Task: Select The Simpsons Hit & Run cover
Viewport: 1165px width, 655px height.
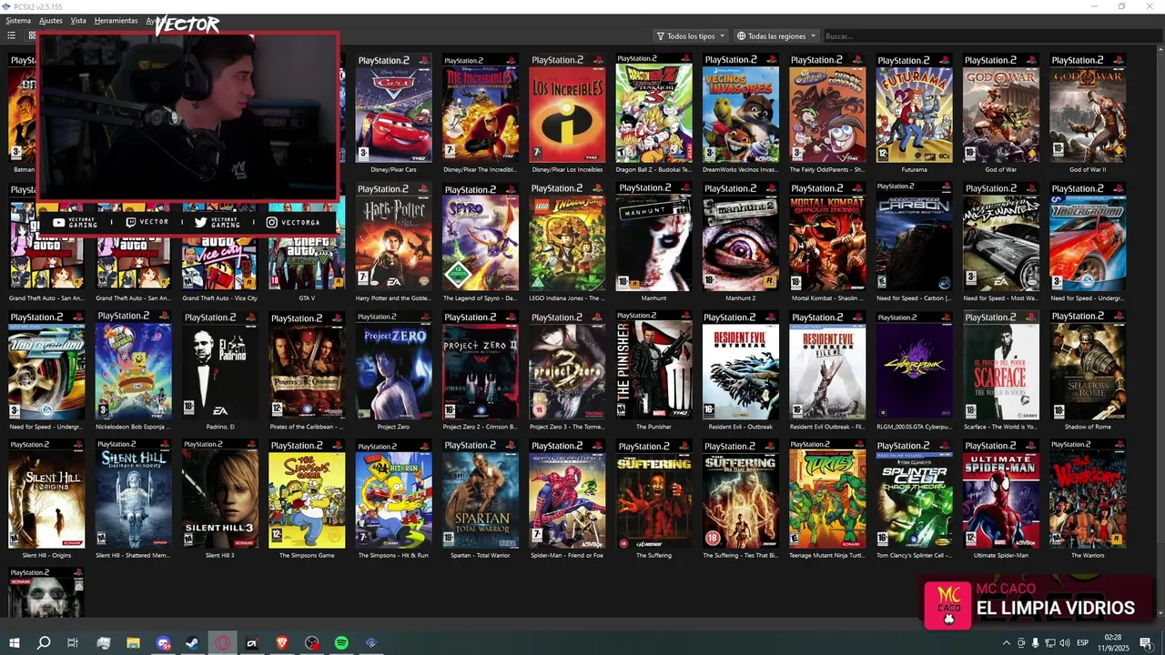Action: click(393, 494)
